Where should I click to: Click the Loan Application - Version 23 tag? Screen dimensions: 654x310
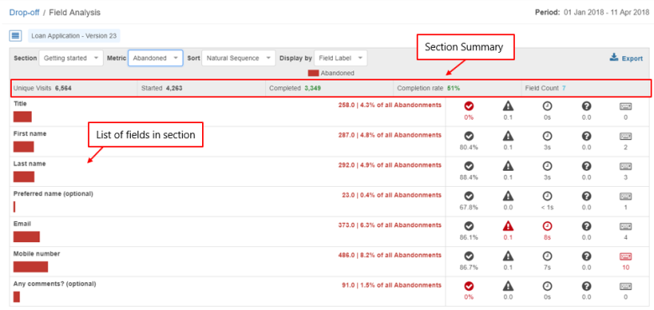[74, 36]
